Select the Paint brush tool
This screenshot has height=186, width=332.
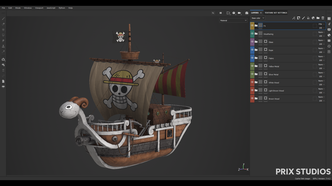(x=3, y=18)
